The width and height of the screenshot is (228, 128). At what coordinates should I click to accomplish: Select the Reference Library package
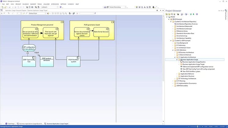click(x=182, y=31)
